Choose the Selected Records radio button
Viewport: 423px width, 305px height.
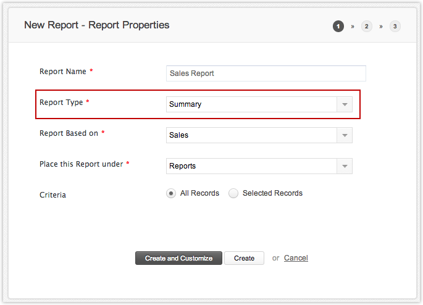point(233,193)
